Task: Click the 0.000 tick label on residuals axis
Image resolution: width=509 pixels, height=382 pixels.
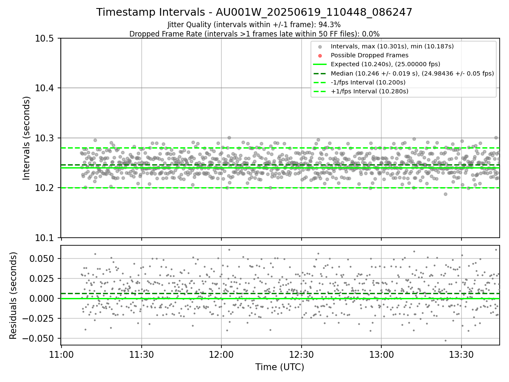Action: coord(42,298)
